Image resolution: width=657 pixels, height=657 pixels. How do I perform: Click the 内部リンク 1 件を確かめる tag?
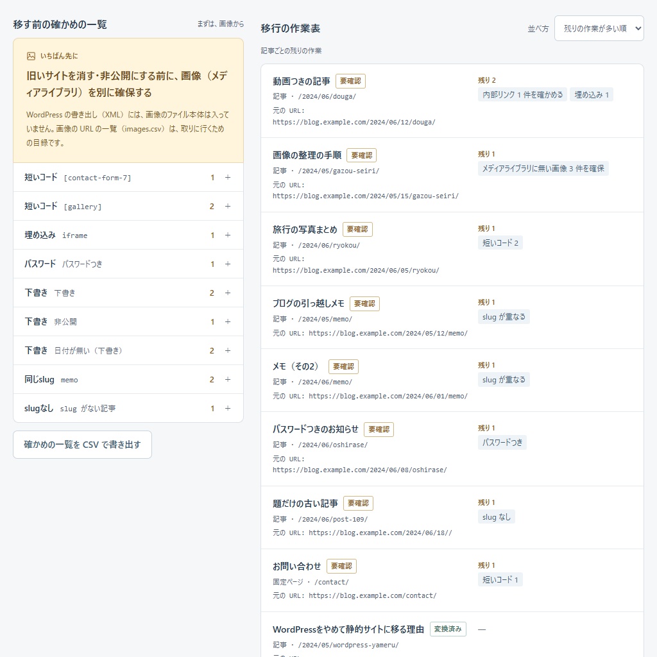522,95
